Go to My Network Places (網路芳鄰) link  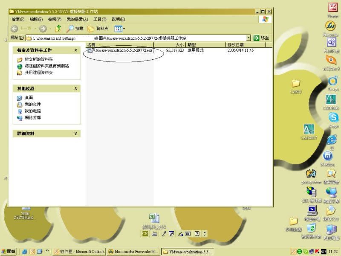click(x=29, y=118)
